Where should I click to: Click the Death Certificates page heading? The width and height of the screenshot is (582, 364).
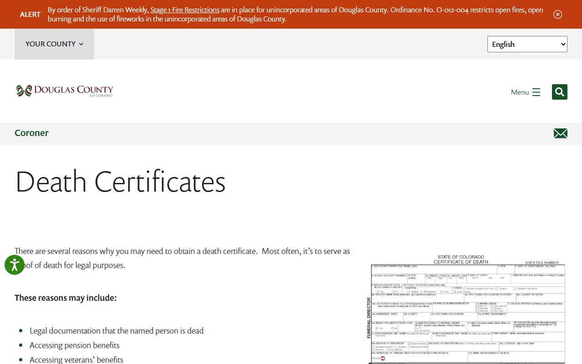(x=120, y=182)
